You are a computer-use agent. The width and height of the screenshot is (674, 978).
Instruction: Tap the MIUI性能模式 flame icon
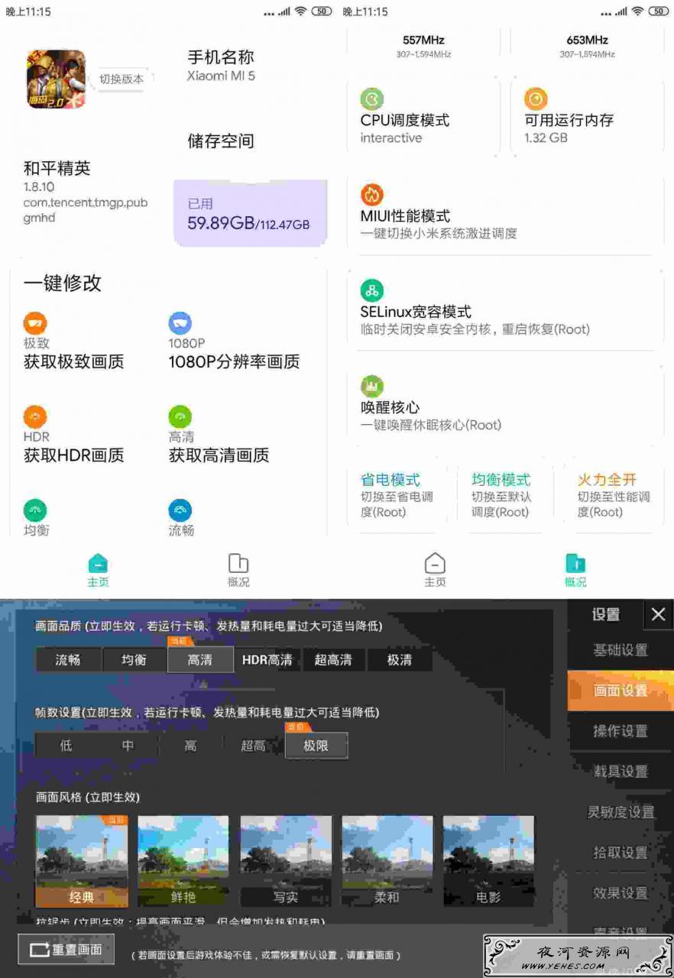click(x=372, y=195)
